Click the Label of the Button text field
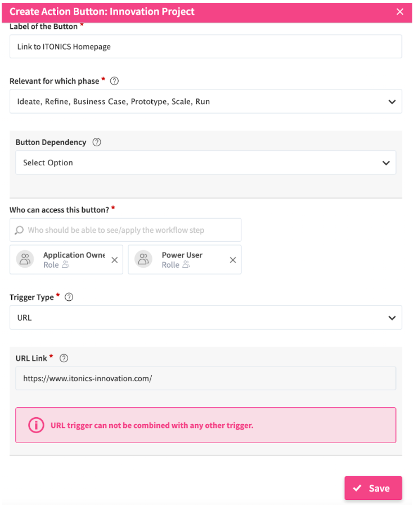Screen dimensions: 414x505 point(205,47)
